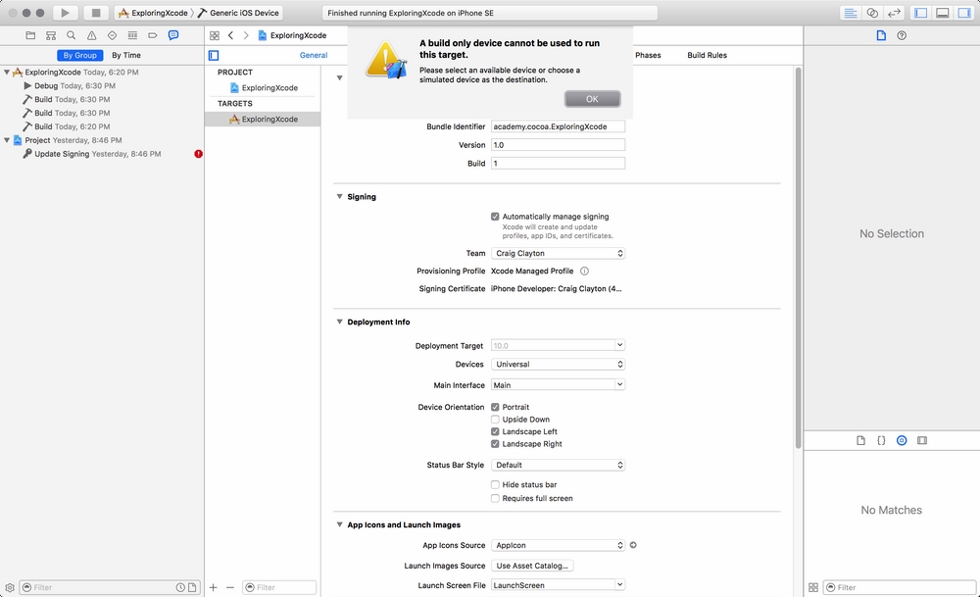Open the File Template library icon
The width and height of the screenshot is (980, 597).
click(x=860, y=441)
